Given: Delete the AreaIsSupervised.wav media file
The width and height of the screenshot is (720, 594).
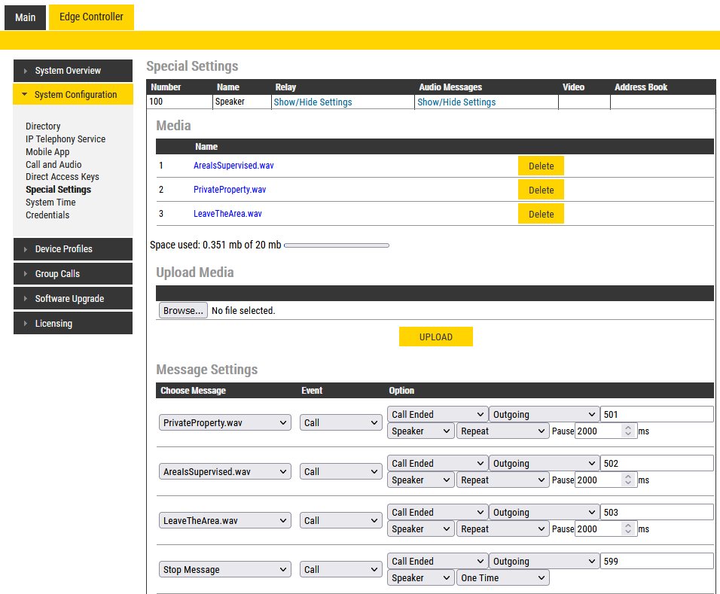Looking at the screenshot, I should [x=541, y=166].
